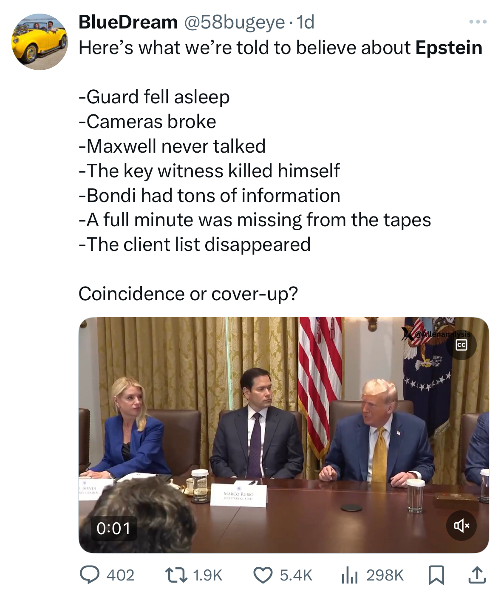Open the 402 replies count
The image size is (501, 589).
[x=120, y=575]
